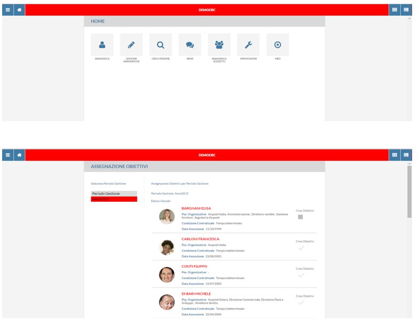
Task: Click the Periodo Gestione column header
Action: pos(114,193)
